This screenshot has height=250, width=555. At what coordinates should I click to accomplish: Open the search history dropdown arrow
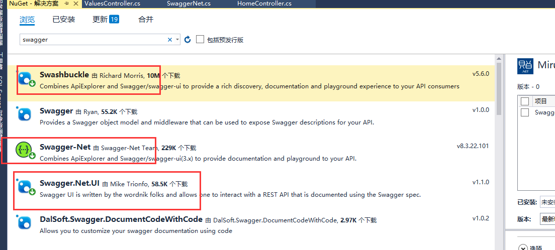(x=177, y=40)
